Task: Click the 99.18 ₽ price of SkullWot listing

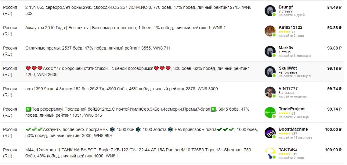Action: click(x=334, y=68)
